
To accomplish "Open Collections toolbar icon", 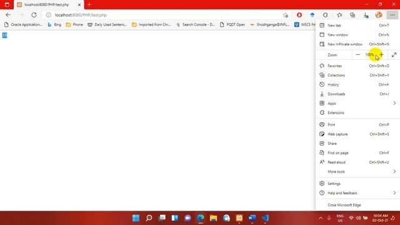I will click(352, 15).
